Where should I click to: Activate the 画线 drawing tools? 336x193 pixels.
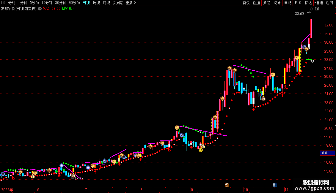pos(287,3)
